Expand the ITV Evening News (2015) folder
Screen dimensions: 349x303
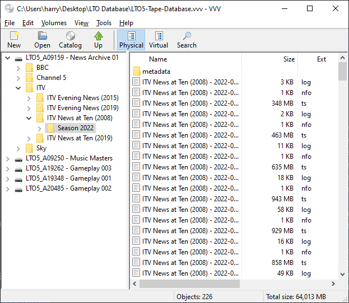tap(29, 98)
